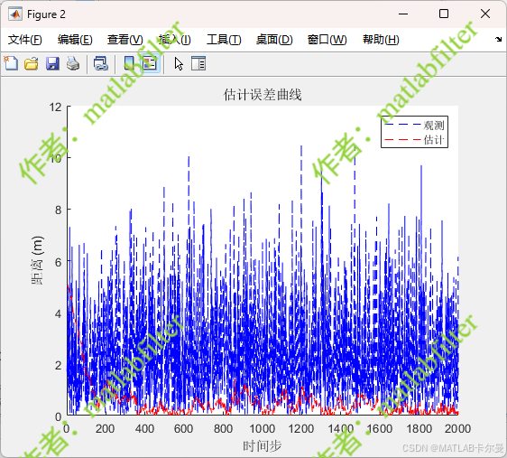Click the MATLAB logo in the title bar
This screenshot has width=507, height=458.
pyautogui.click(x=15, y=14)
